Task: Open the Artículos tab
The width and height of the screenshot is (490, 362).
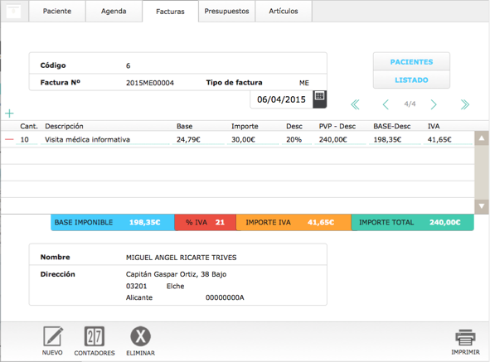Action: tap(284, 12)
